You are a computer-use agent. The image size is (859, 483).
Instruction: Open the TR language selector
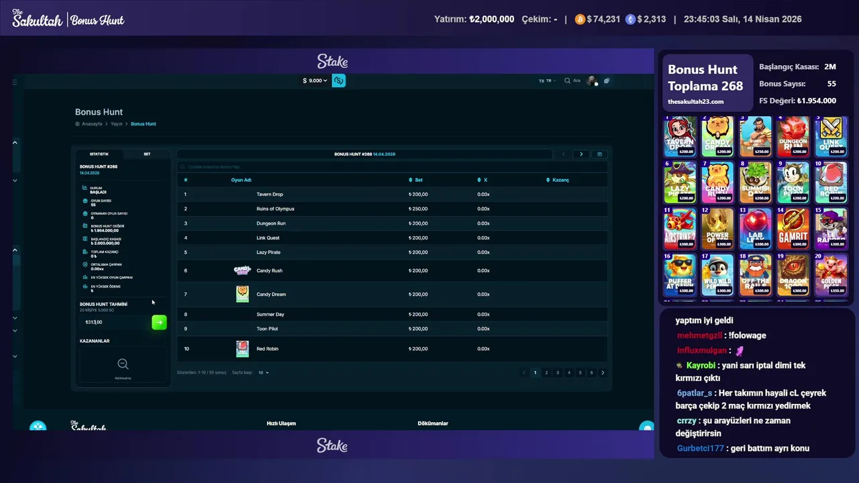coord(548,80)
